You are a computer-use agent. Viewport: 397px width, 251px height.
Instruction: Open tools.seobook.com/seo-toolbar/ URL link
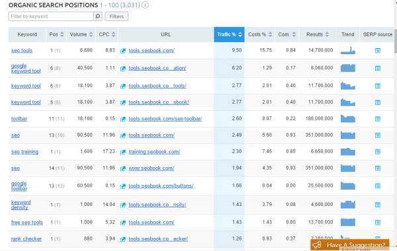click(x=165, y=119)
